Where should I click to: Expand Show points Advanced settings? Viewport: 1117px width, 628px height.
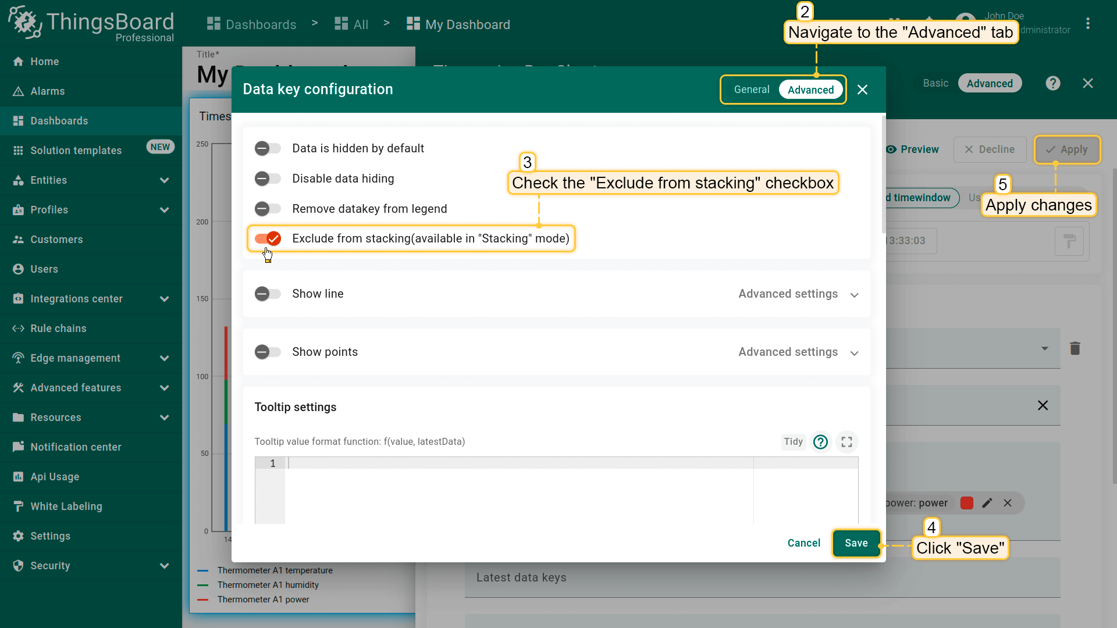pyautogui.click(x=798, y=352)
